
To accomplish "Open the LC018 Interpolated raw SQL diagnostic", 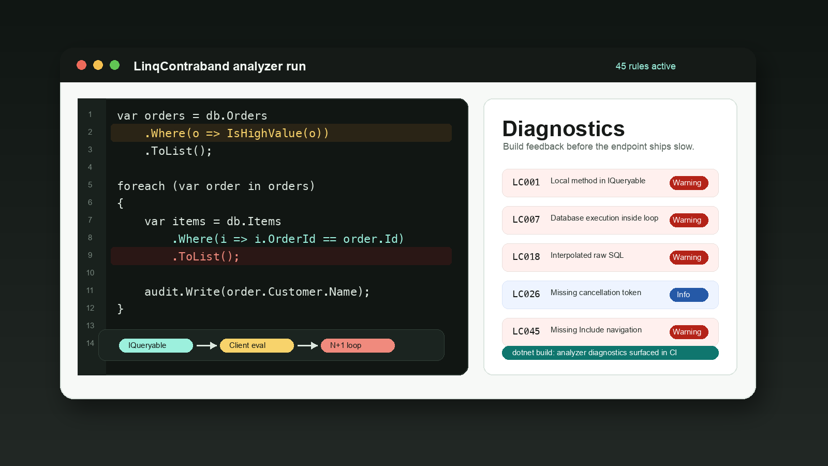I will coord(610,257).
